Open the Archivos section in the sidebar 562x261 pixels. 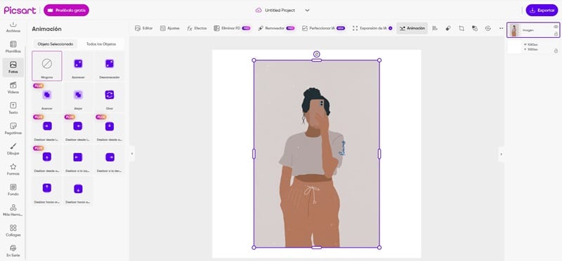click(x=13, y=27)
